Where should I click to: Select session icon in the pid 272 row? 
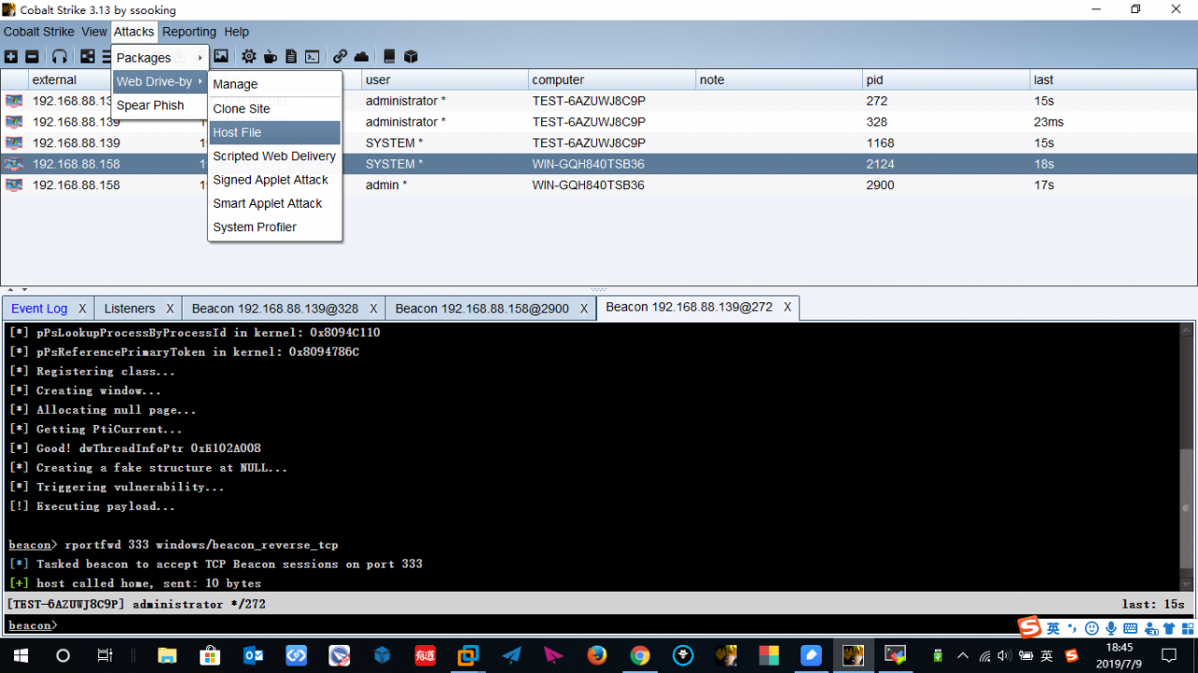[14, 101]
